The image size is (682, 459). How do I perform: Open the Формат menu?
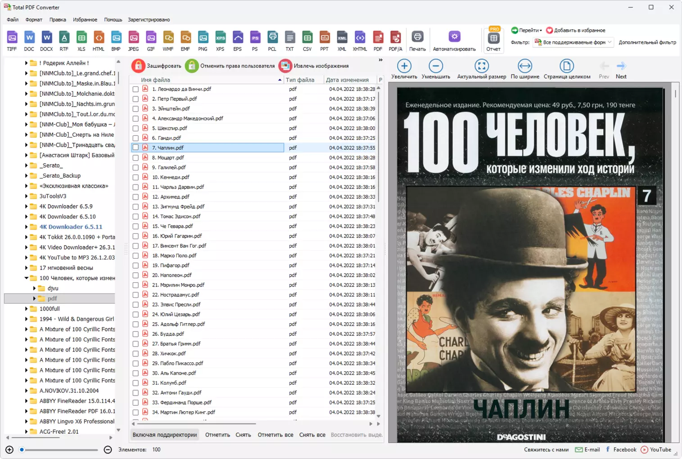(34, 20)
